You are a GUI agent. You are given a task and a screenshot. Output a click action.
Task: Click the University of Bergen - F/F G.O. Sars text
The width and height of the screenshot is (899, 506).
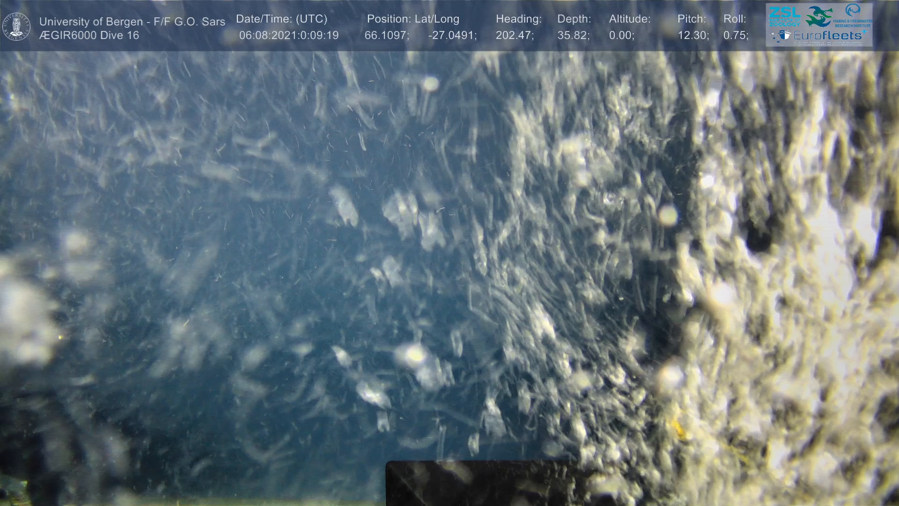(132, 22)
